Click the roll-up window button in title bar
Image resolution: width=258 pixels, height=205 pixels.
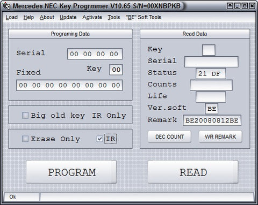[230, 6]
